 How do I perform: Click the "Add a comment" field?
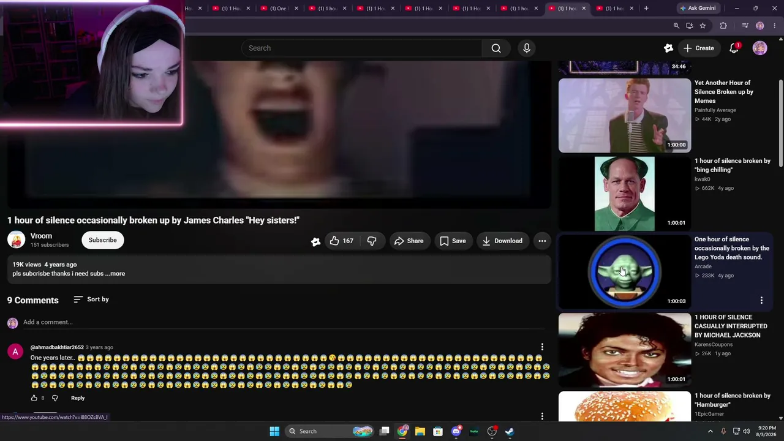pyautogui.click(x=284, y=322)
